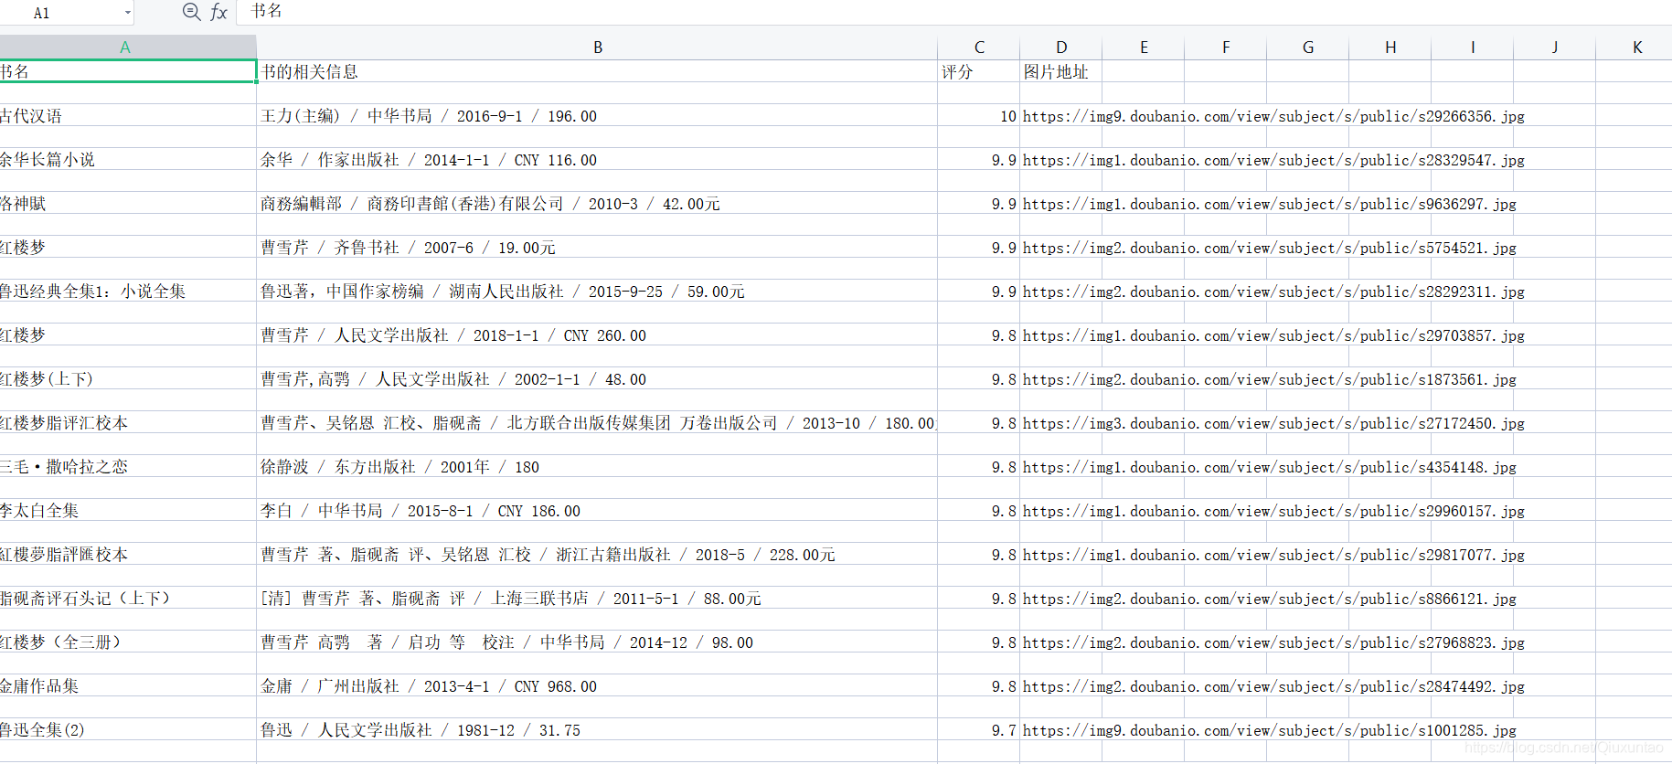Select the rating cell with value 9.7
The height and width of the screenshot is (764, 1672).
979,729
